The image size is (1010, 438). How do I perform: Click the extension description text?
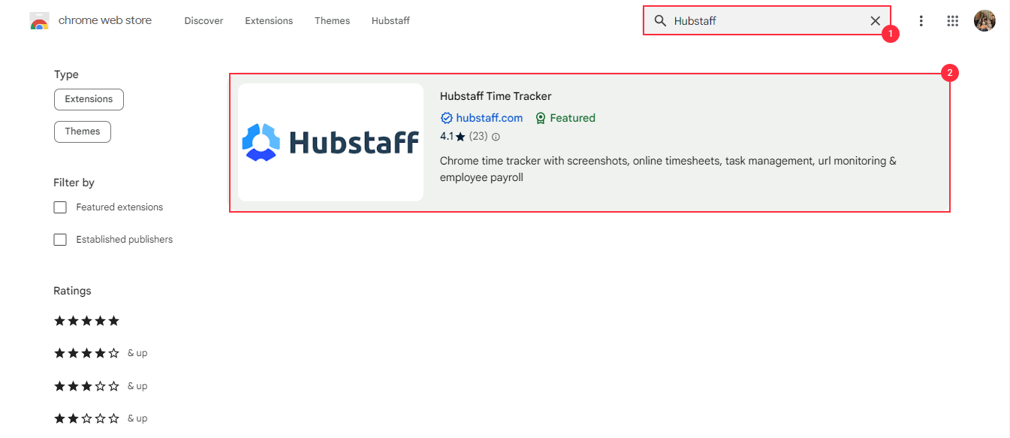[668, 169]
